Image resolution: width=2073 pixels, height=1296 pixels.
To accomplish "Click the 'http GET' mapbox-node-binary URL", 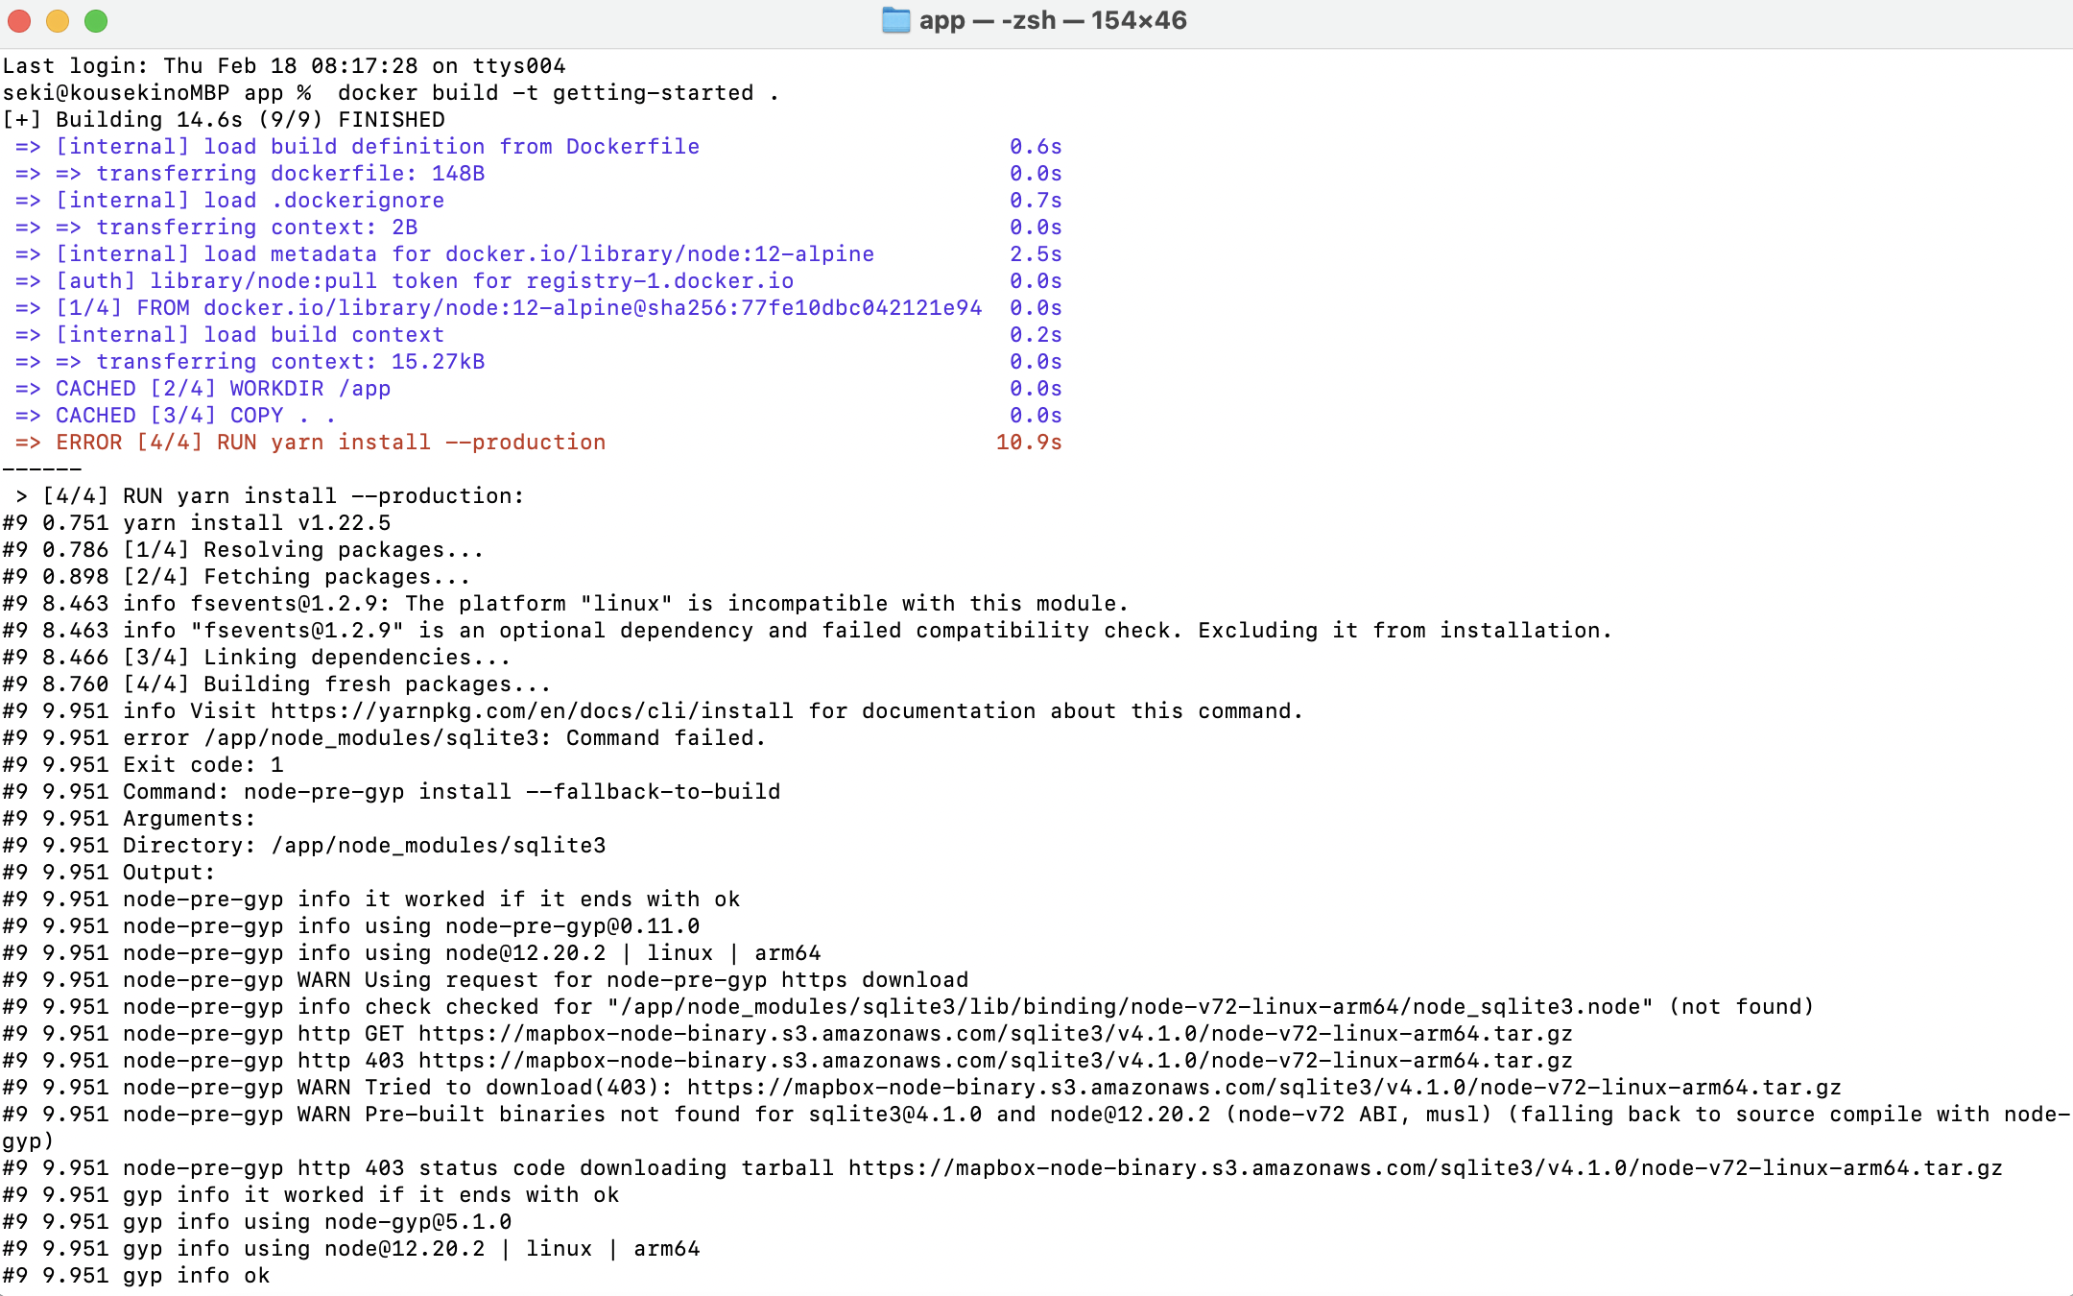I will (995, 1034).
